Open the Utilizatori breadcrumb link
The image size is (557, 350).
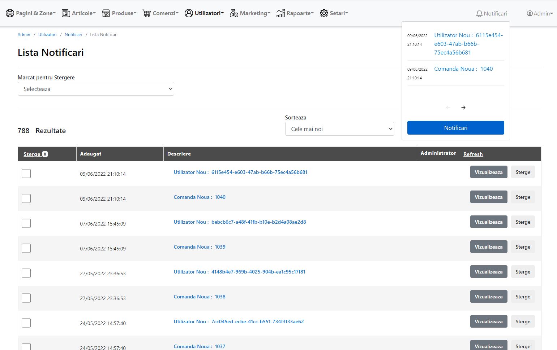point(47,35)
